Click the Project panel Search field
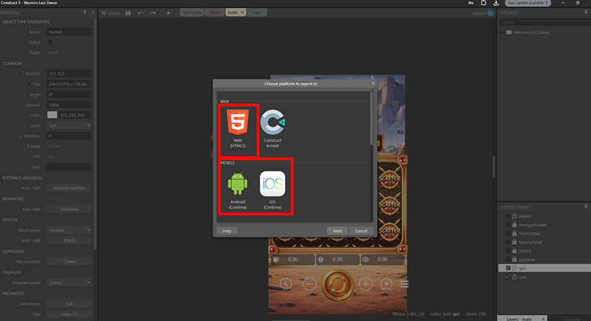Screen dimensions: 591x321 point(544,22)
